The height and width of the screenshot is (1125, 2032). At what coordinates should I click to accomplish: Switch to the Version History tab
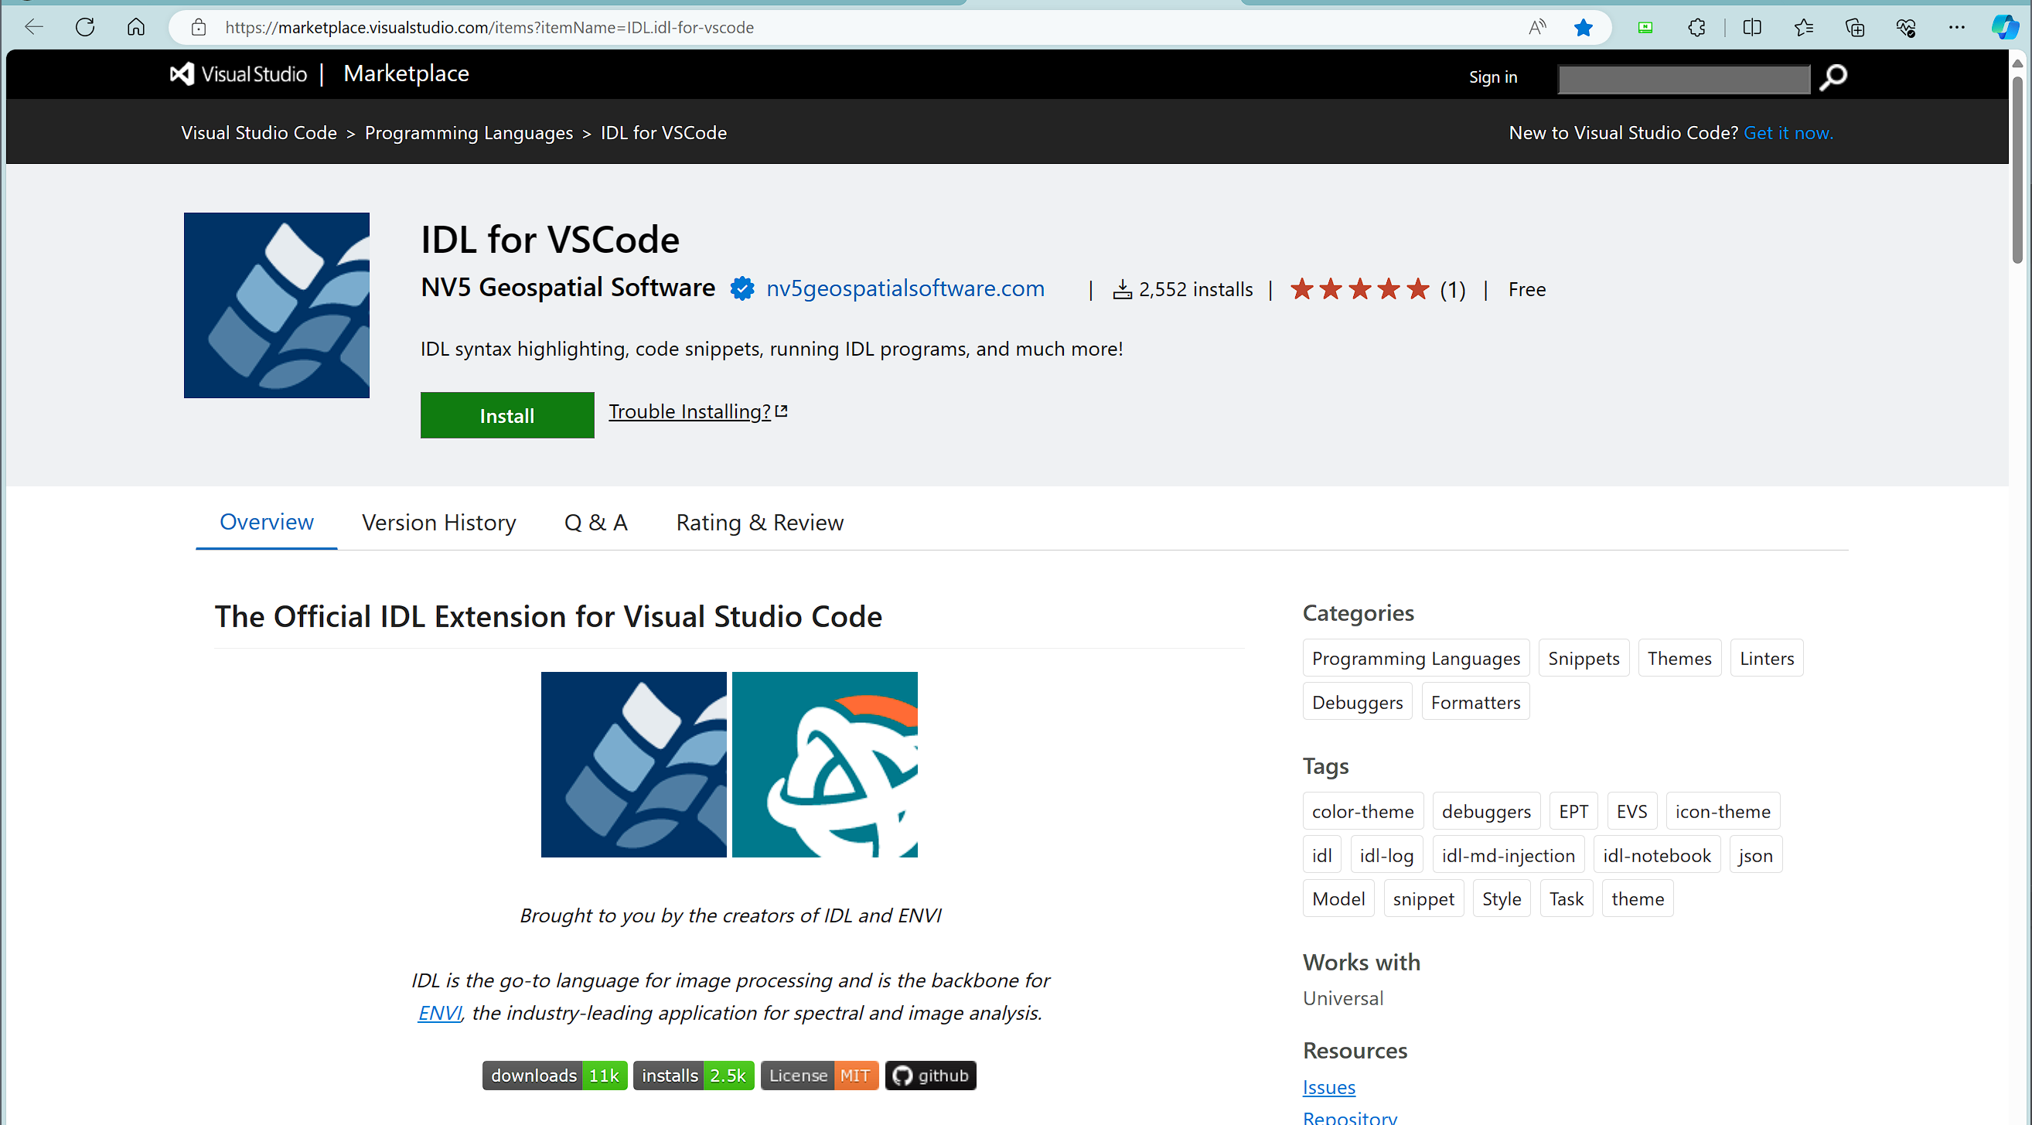click(438, 522)
